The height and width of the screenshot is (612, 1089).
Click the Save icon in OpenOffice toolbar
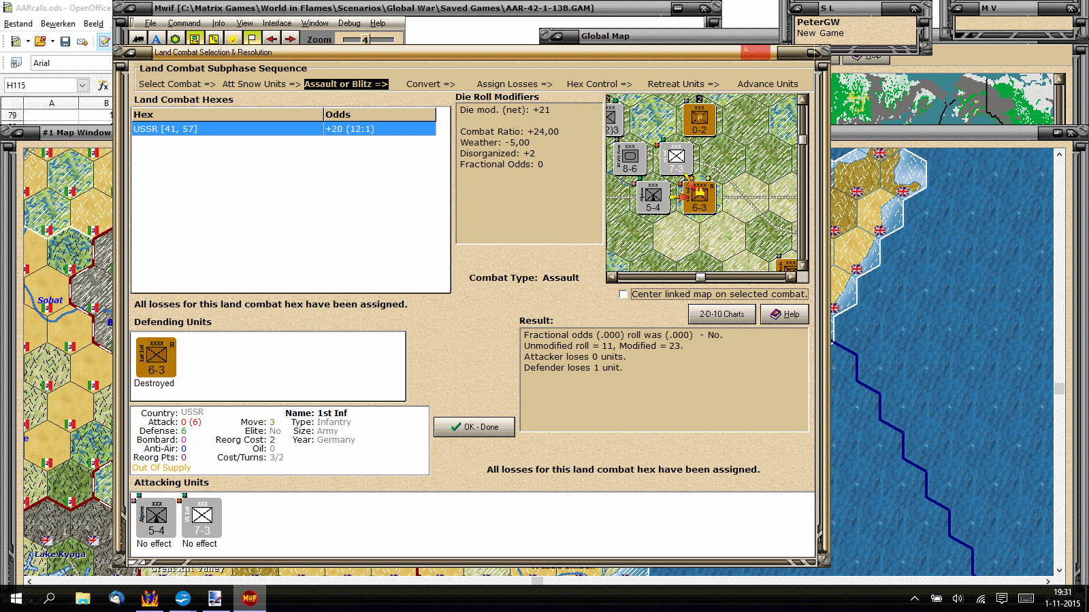(65, 41)
